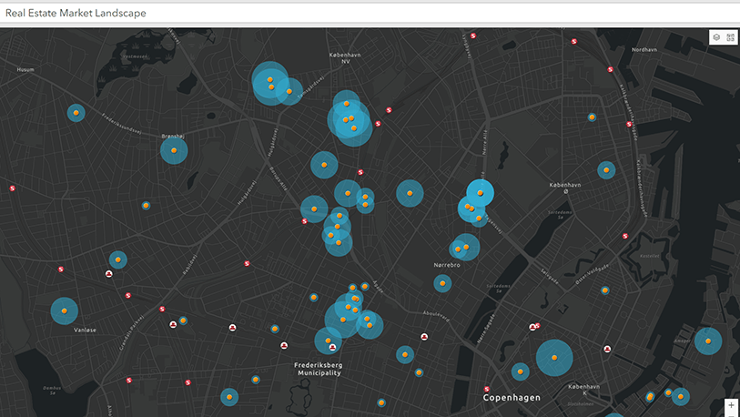Click the basemap gallery grid icon
The height and width of the screenshot is (417, 740).
click(730, 37)
